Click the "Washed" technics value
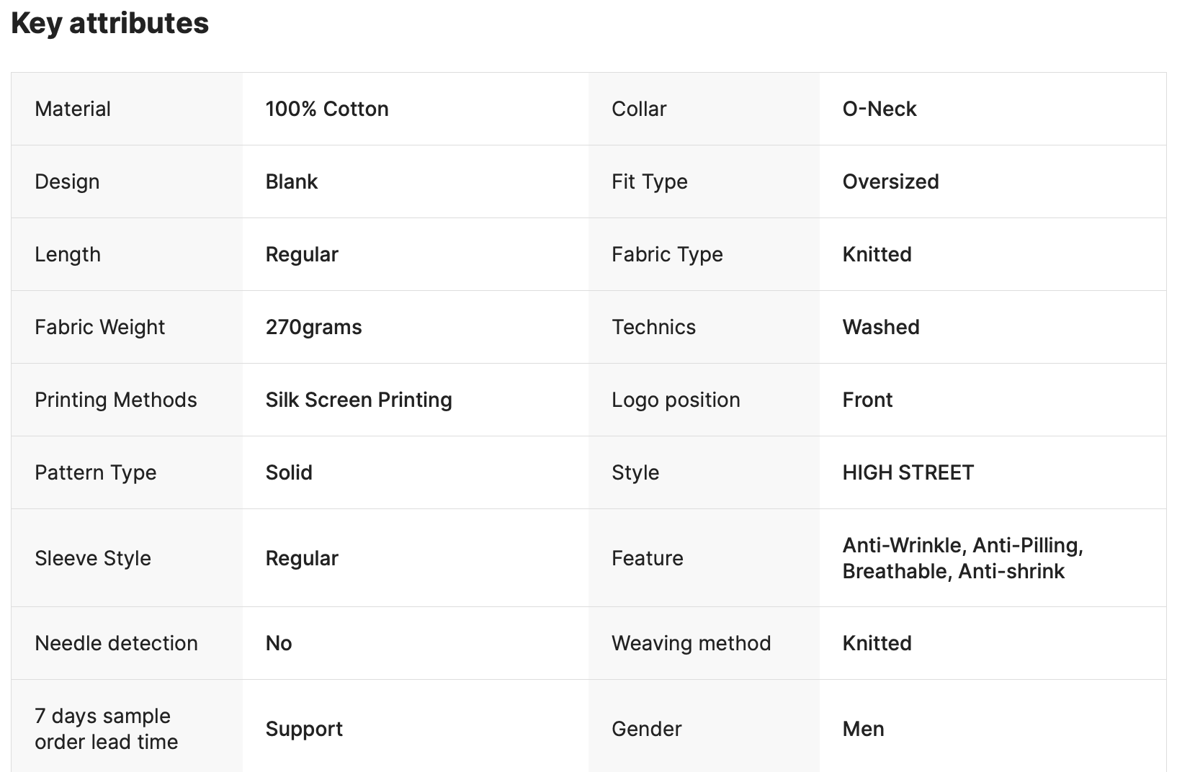The image size is (1177, 772). point(881,327)
